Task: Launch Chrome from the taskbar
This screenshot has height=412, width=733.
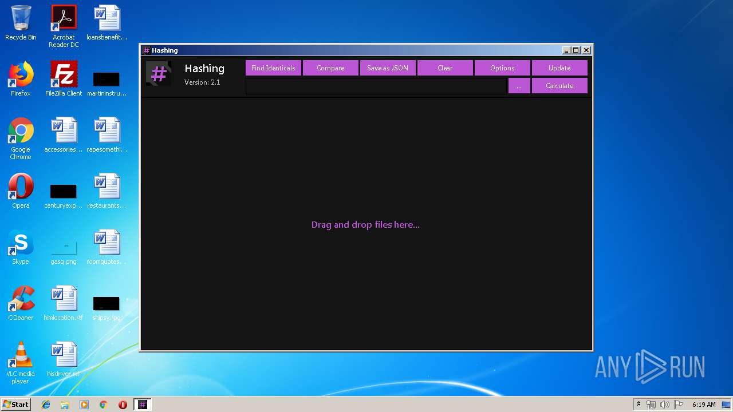Action: click(103, 405)
